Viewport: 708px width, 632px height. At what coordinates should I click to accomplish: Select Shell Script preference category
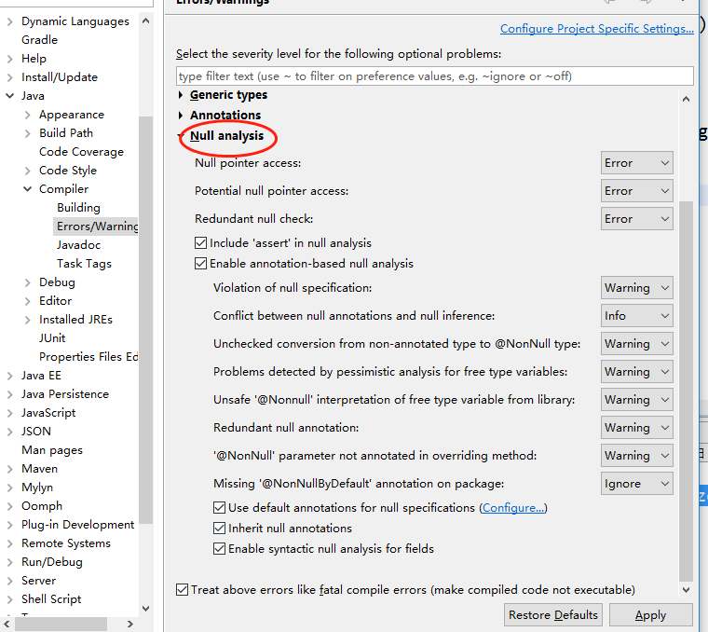[x=51, y=599]
